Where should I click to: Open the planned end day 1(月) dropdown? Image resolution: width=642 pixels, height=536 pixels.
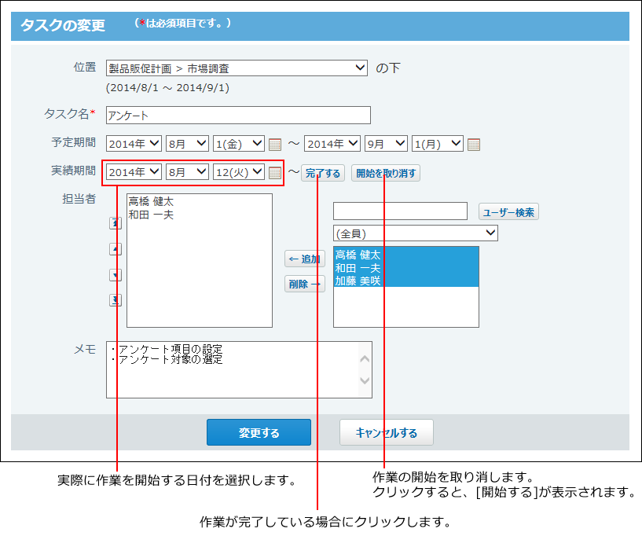(437, 144)
